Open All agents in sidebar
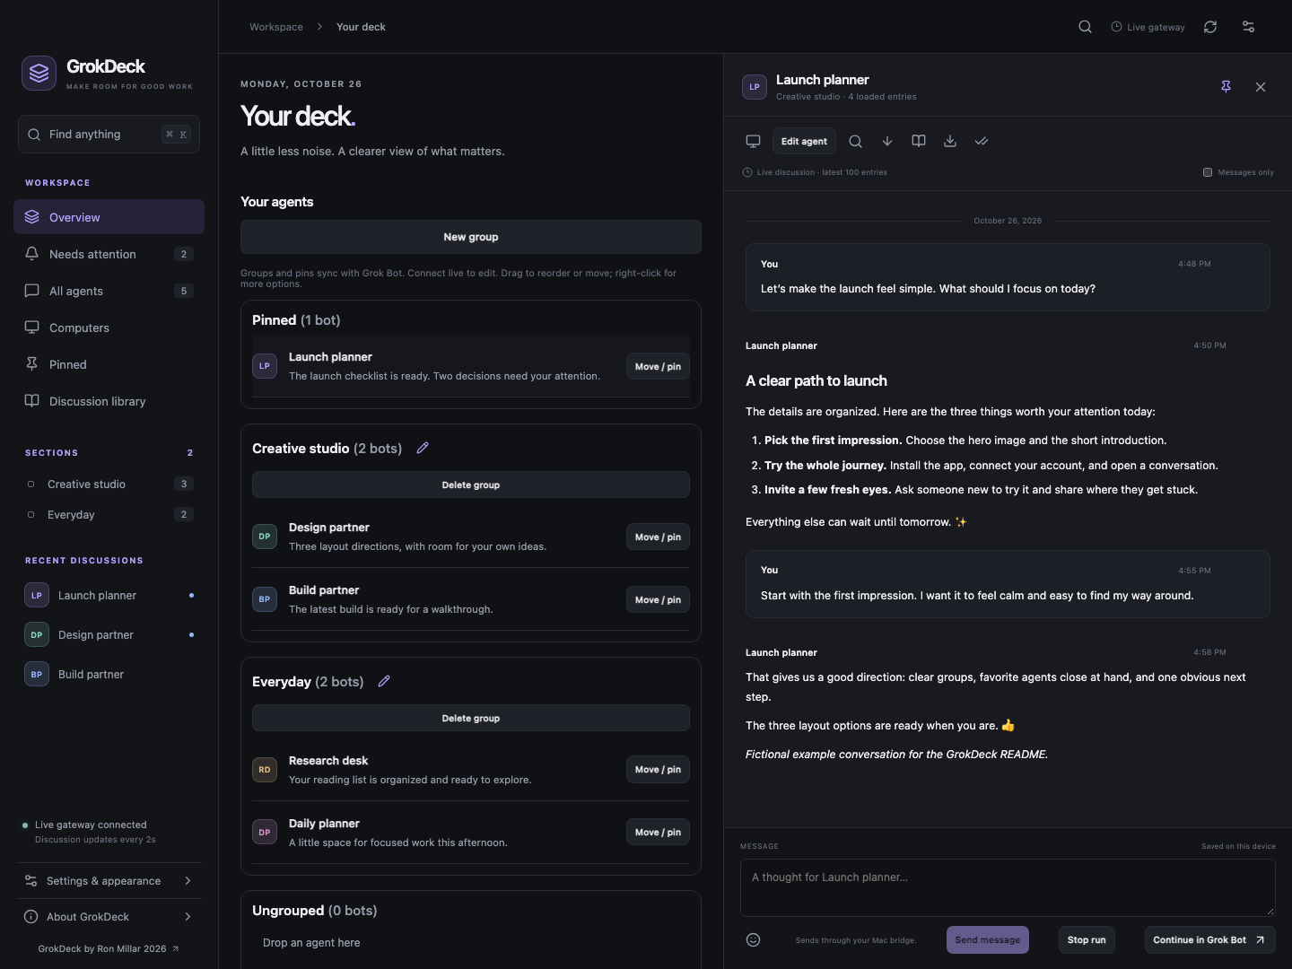 tap(109, 291)
